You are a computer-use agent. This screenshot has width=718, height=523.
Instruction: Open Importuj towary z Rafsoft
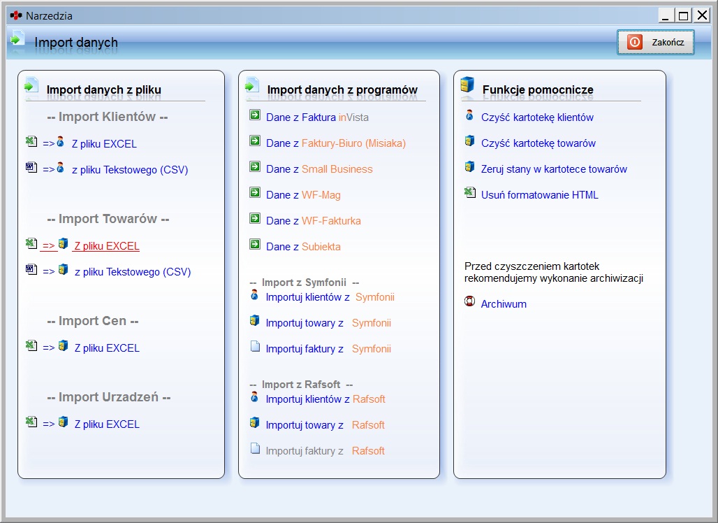click(325, 425)
